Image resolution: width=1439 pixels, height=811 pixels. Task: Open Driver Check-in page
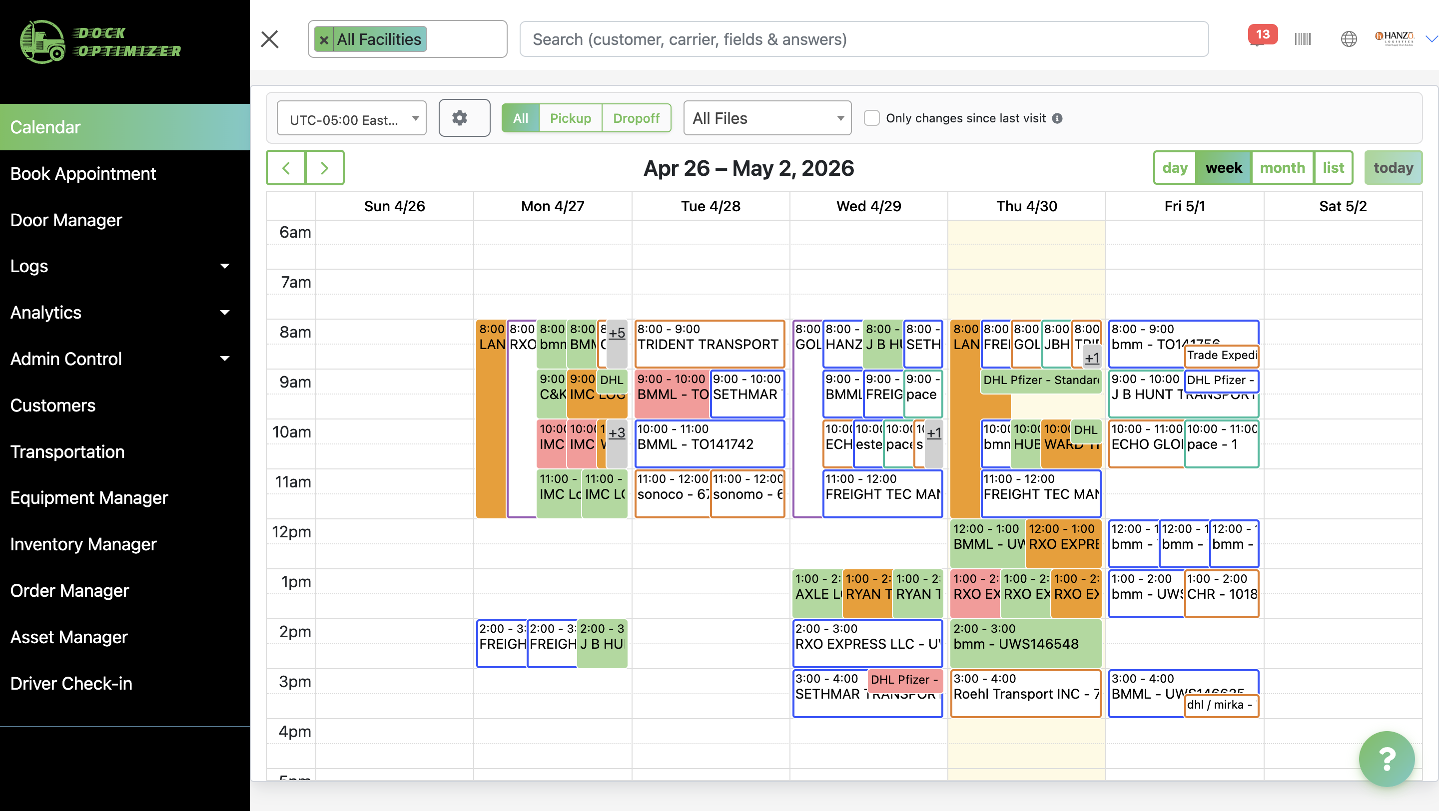pos(124,683)
